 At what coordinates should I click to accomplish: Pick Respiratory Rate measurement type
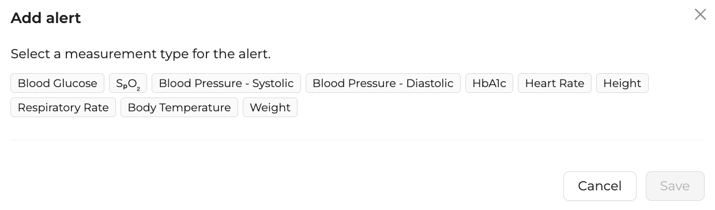click(x=63, y=107)
